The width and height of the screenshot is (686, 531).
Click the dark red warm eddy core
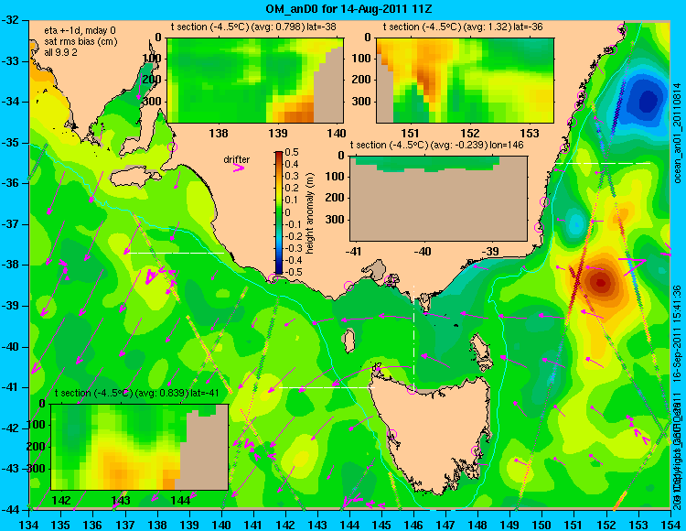(x=600, y=282)
